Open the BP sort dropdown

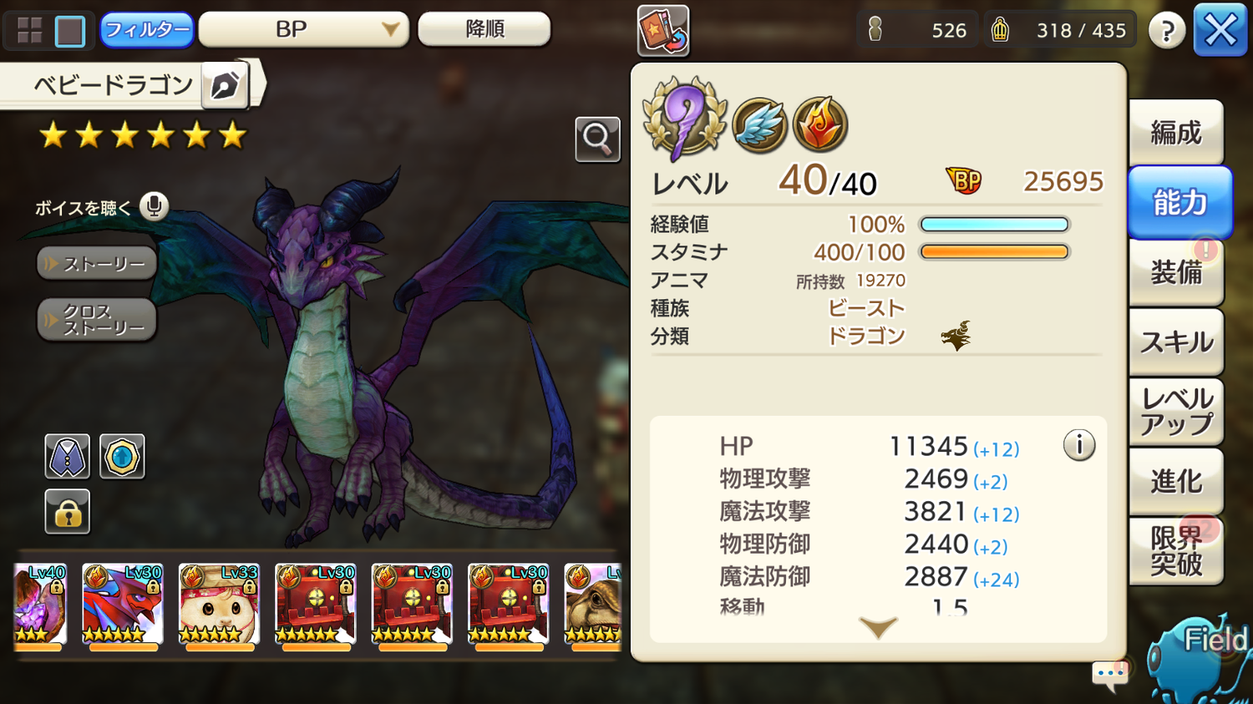click(304, 29)
